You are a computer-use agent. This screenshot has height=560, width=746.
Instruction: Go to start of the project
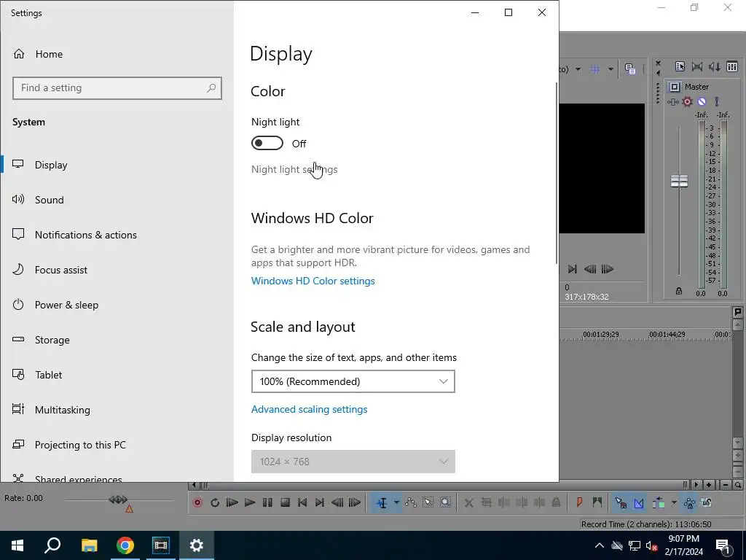point(302,502)
